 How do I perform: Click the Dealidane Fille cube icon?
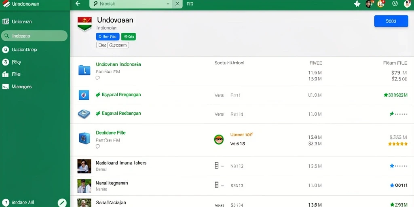[x=84, y=138]
